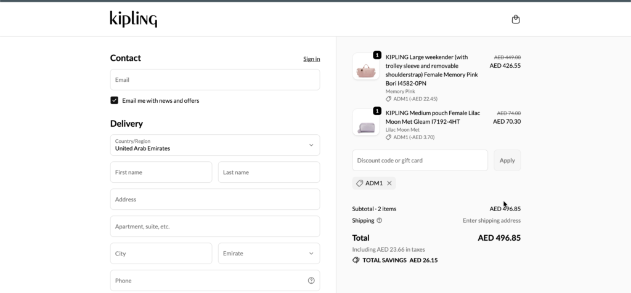
Task: Click the Subtotal AED 496.85 amount
Action: click(x=505, y=209)
